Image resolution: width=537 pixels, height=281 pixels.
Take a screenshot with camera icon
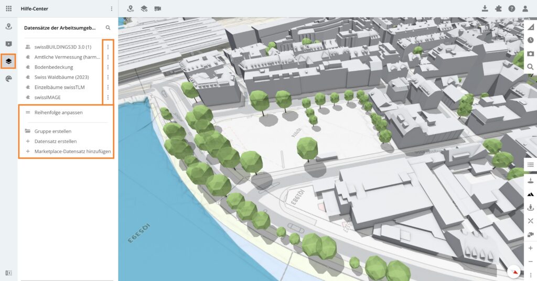pyautogui.click(x=530, y=53)
